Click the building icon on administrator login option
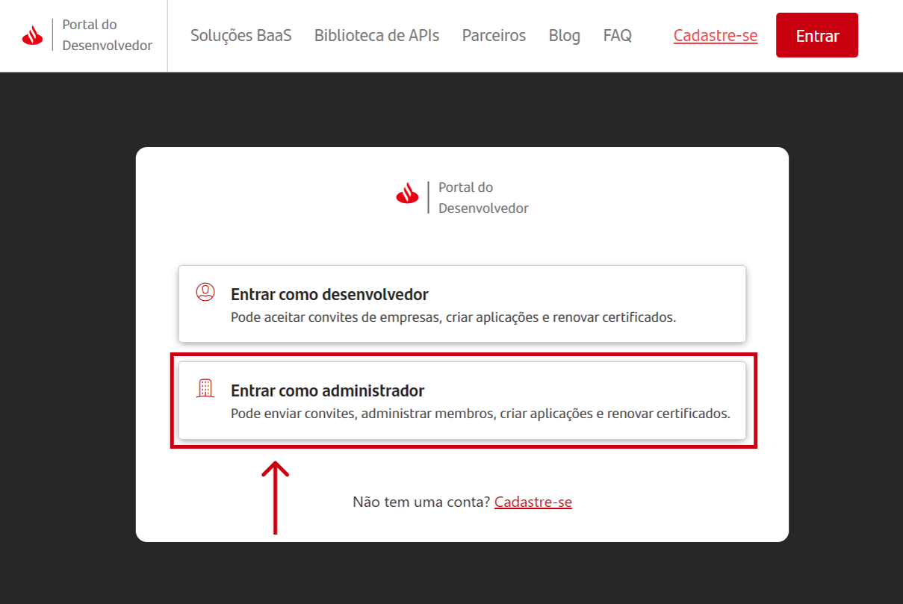 (203, 389)
